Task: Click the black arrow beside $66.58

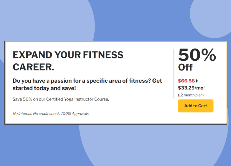Action: [x=197, y=81]
